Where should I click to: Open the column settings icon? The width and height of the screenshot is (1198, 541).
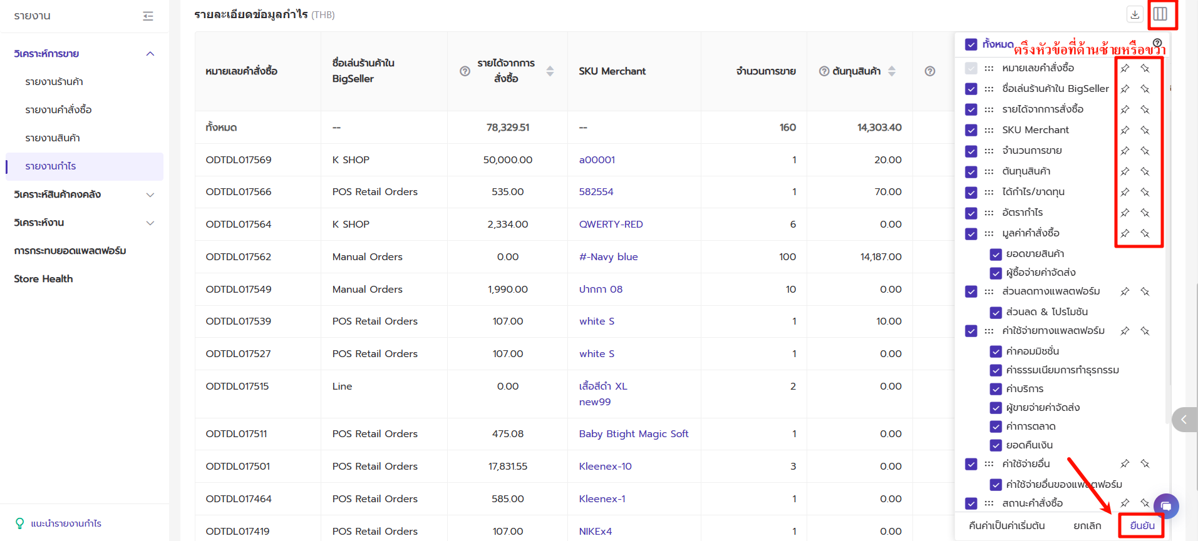tap(1160, 14)
